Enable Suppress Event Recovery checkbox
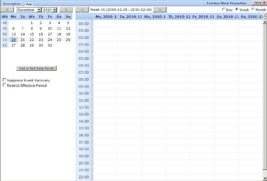Screen dimensions: 267x181 4,80
